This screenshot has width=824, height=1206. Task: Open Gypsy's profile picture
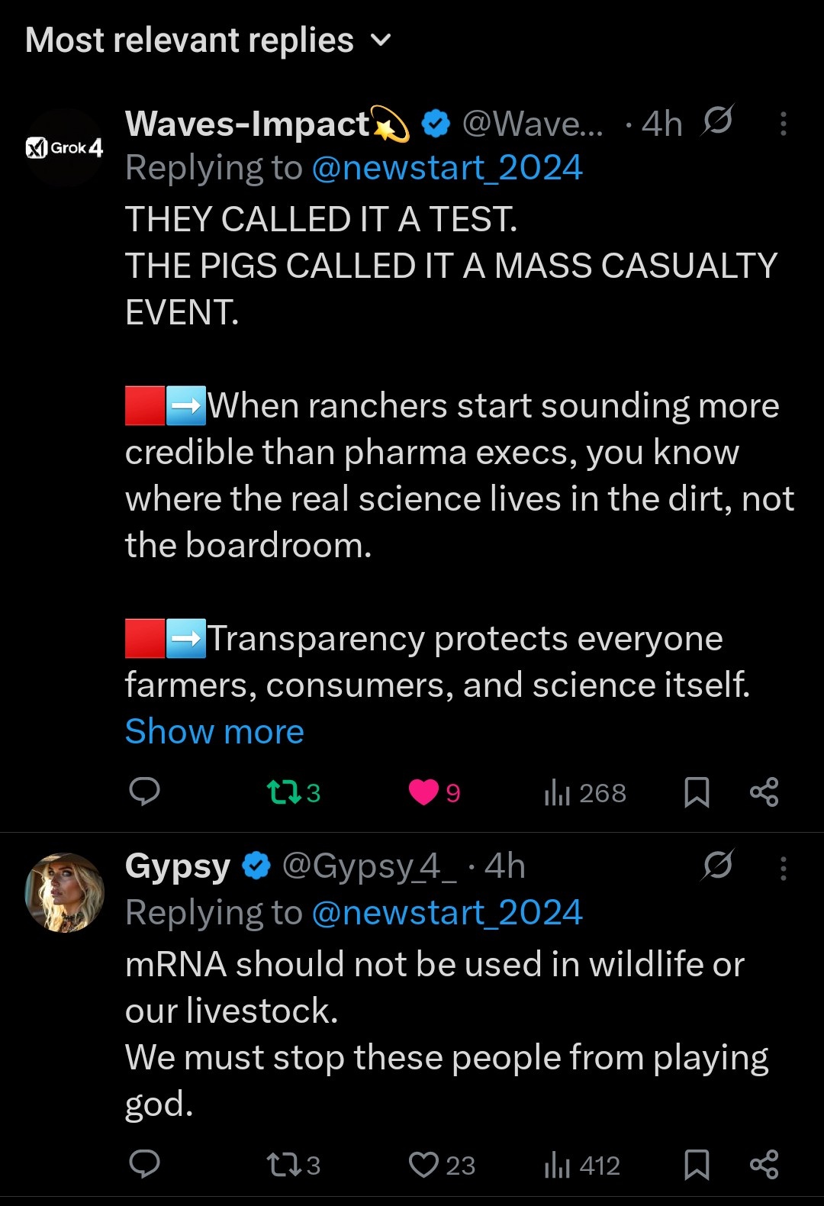[x=64, y=892]
